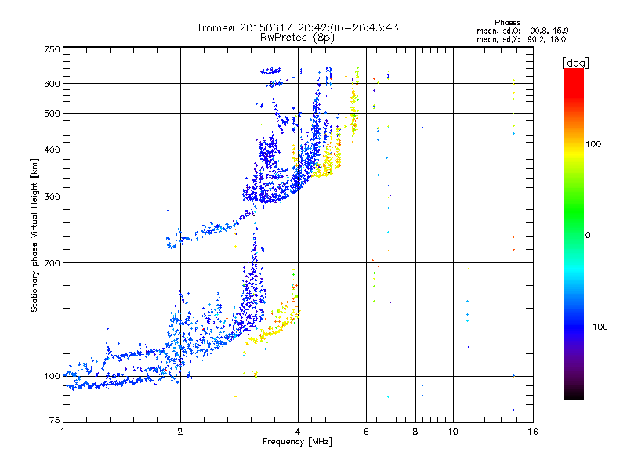627x470 pixels.
Task: Click the x-axis label '6'
Action: [366, 432]
